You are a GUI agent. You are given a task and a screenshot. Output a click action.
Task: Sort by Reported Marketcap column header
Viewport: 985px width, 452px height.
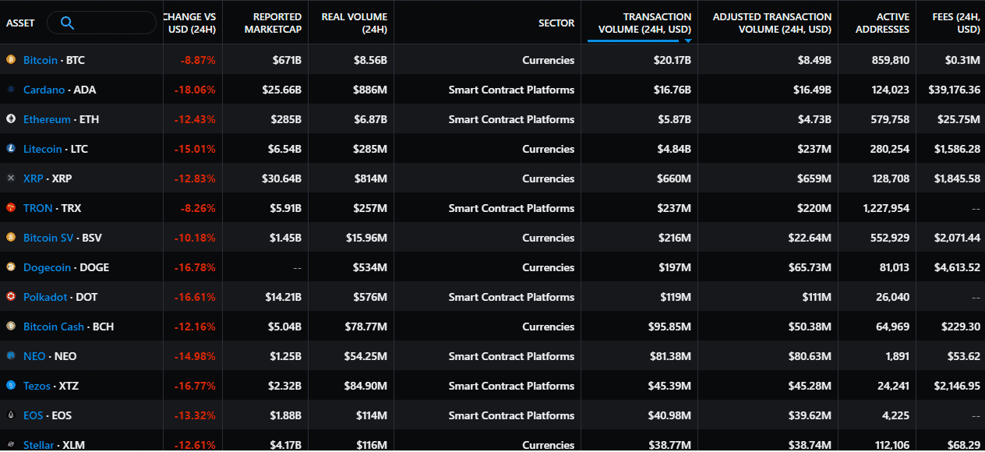(273, 23)
